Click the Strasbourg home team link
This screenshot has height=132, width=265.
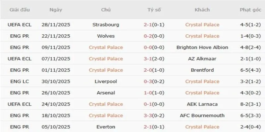point(106,25)
